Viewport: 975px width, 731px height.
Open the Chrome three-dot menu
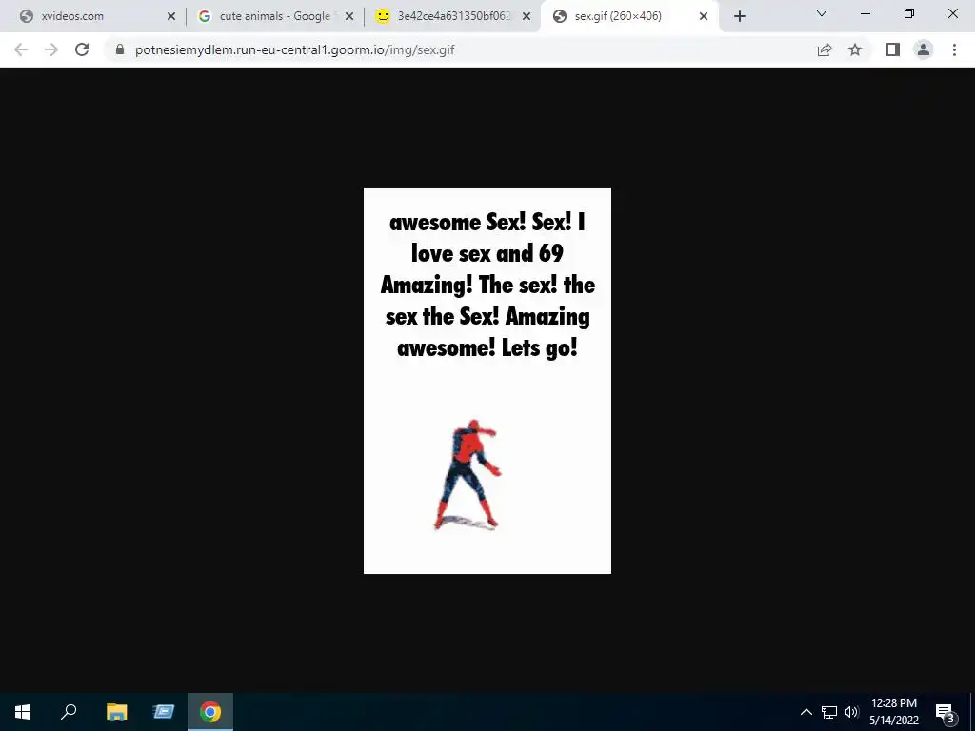click(x=954, y=49)
